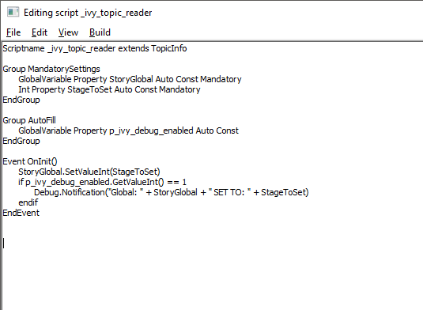Open the Edit menu
Screen dimensions: 423x310
(40, 32)
